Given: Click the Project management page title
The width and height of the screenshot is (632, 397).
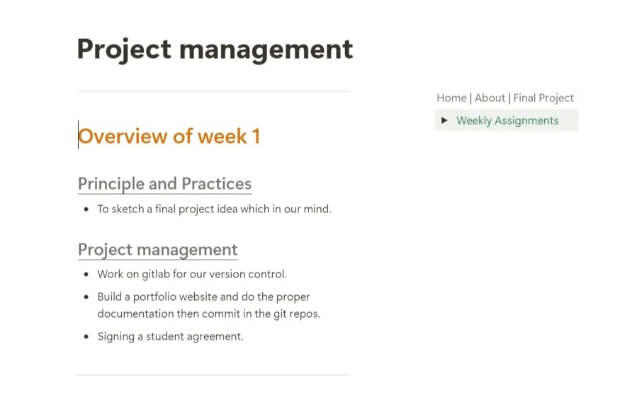Looking at the screenshot, I should click(215, 50).
